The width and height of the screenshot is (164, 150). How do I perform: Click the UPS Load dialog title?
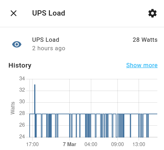(48, 13)
